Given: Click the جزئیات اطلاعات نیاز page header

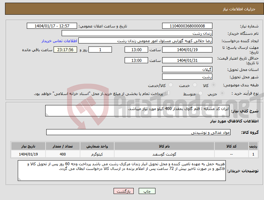Looking at the screenshot, I should (239, 9).
